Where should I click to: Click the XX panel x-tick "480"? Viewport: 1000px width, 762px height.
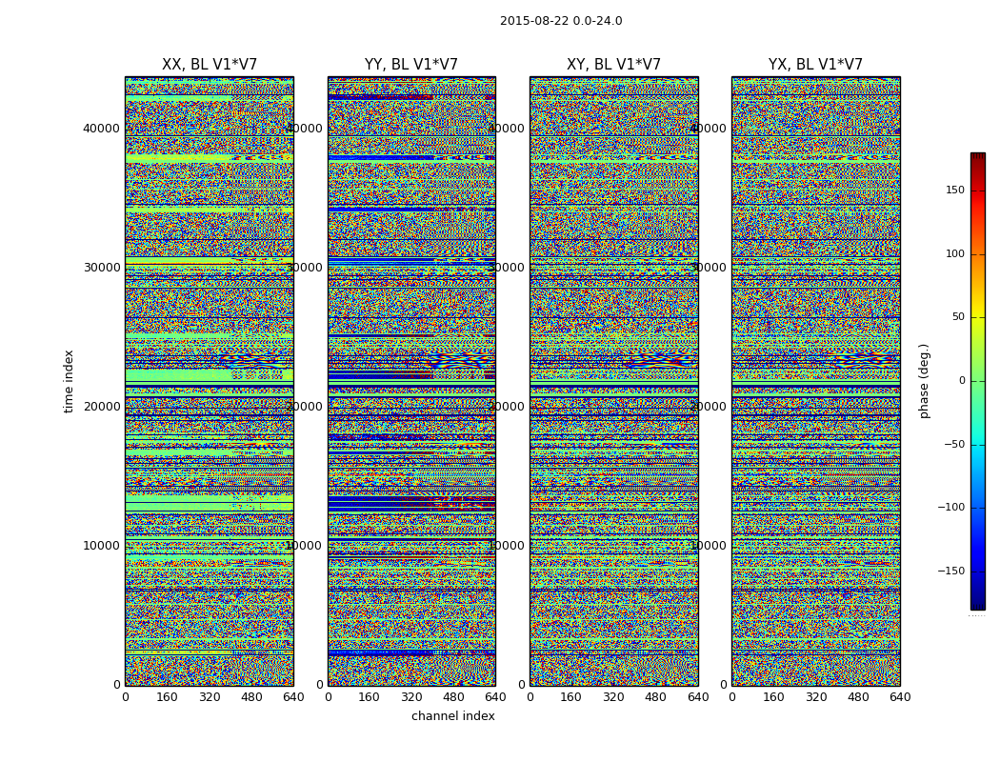(x=251, y=697)
